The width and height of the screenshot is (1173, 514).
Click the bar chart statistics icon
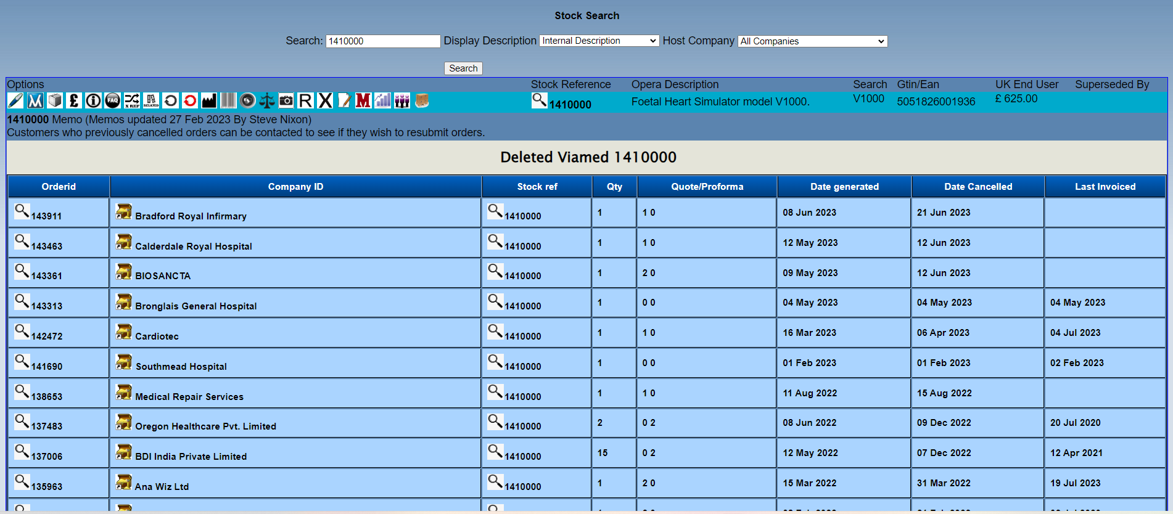click(x=383, y=100)
